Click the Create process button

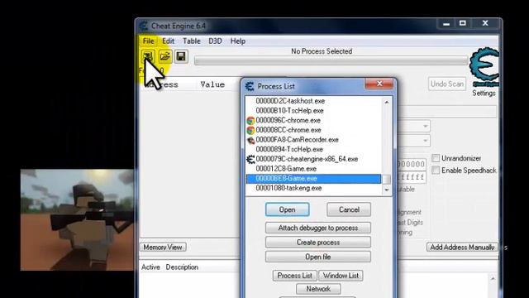(317, 243)
